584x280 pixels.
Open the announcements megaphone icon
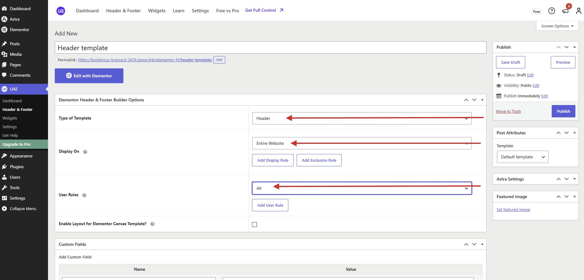565,11
